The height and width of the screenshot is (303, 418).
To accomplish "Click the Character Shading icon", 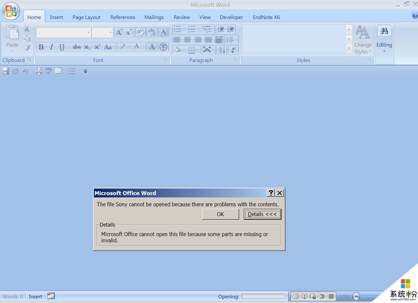I will tap(152, 47).
